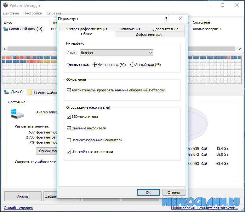Toggle SSD-накопители checkbox

pos(82,117)
